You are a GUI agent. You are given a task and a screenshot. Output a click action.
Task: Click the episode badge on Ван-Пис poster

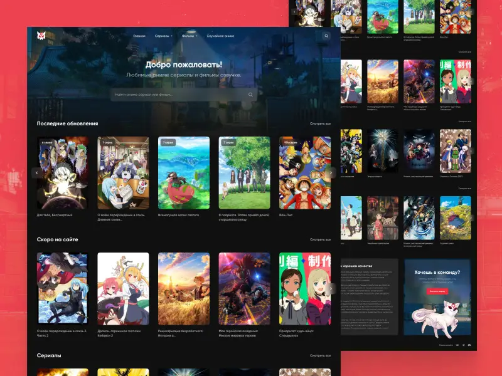(291, 142)
